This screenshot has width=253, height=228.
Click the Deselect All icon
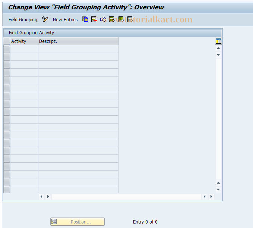pyautogui.click(x=130, y=19)
